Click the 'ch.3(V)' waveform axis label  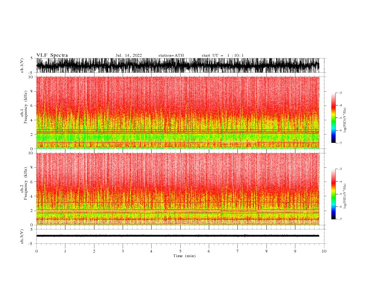click(x=22, y=236)
